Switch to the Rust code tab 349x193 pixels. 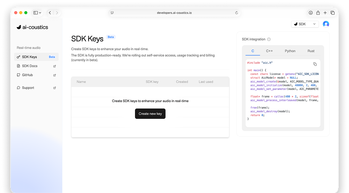point(311,51)
